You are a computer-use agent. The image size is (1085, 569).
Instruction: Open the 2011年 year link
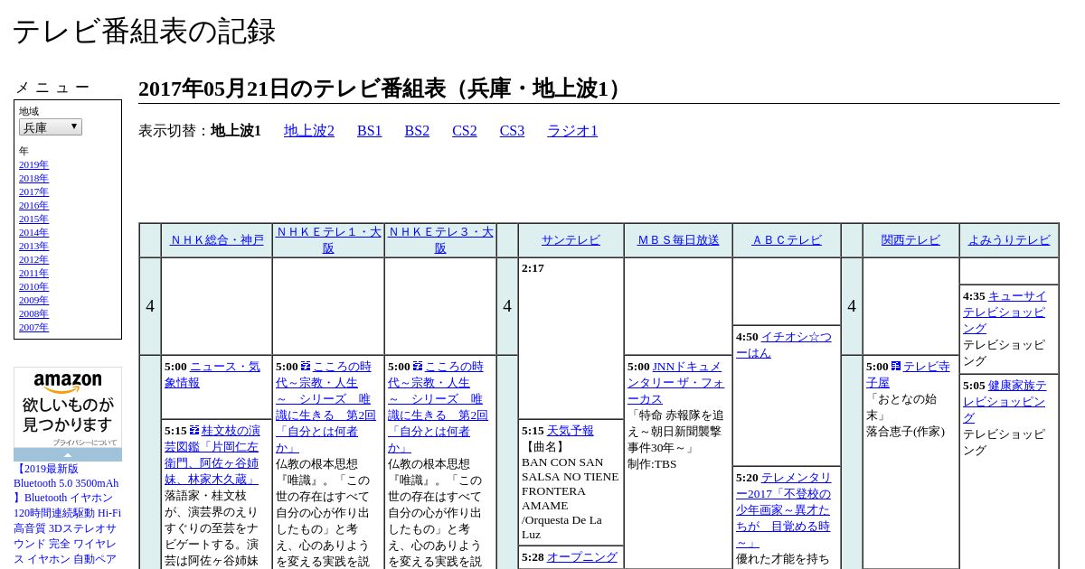point(33,274)
